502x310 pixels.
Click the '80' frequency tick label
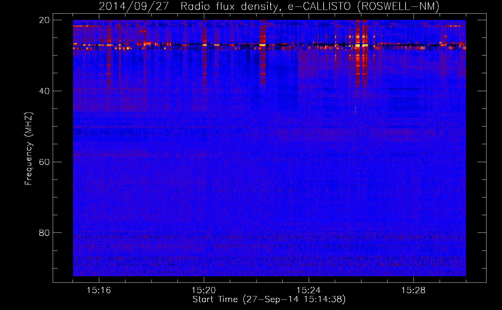44,233
